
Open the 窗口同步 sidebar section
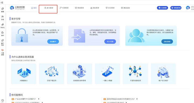click(2, 42)
